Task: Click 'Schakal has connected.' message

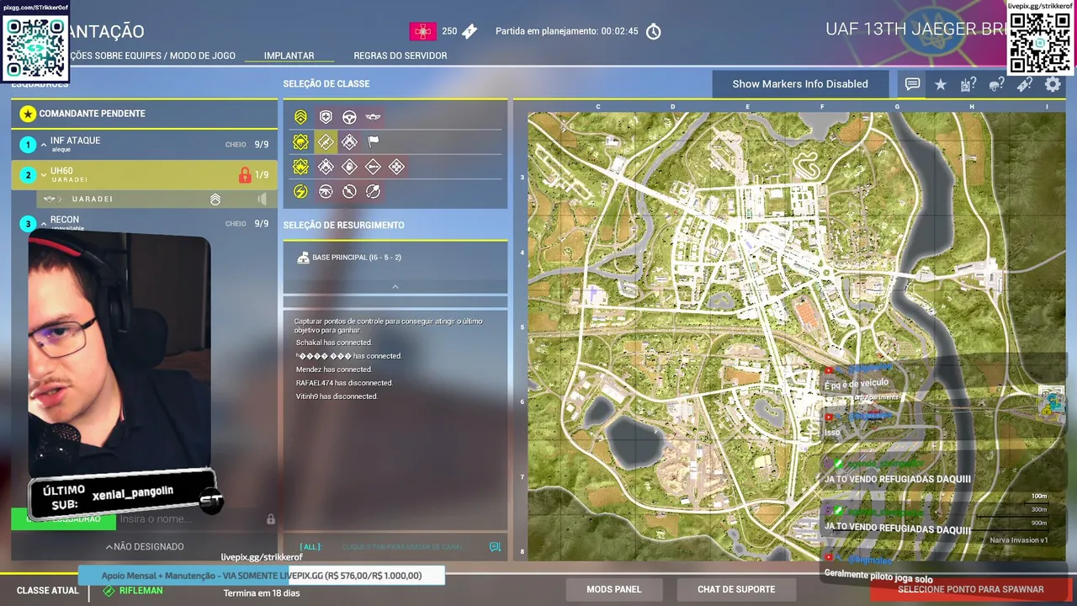Action: (x=333, y=343)
